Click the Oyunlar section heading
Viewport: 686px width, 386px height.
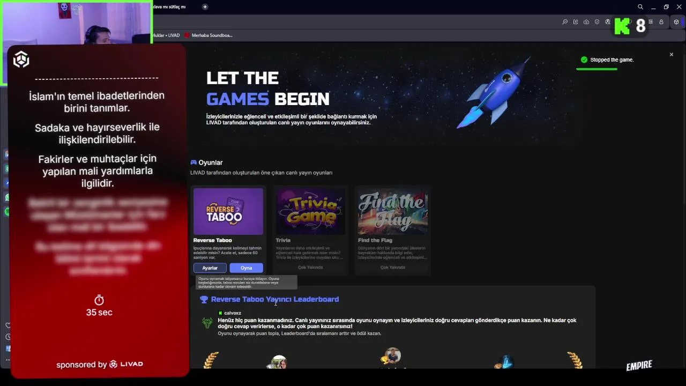pos(211,162)
